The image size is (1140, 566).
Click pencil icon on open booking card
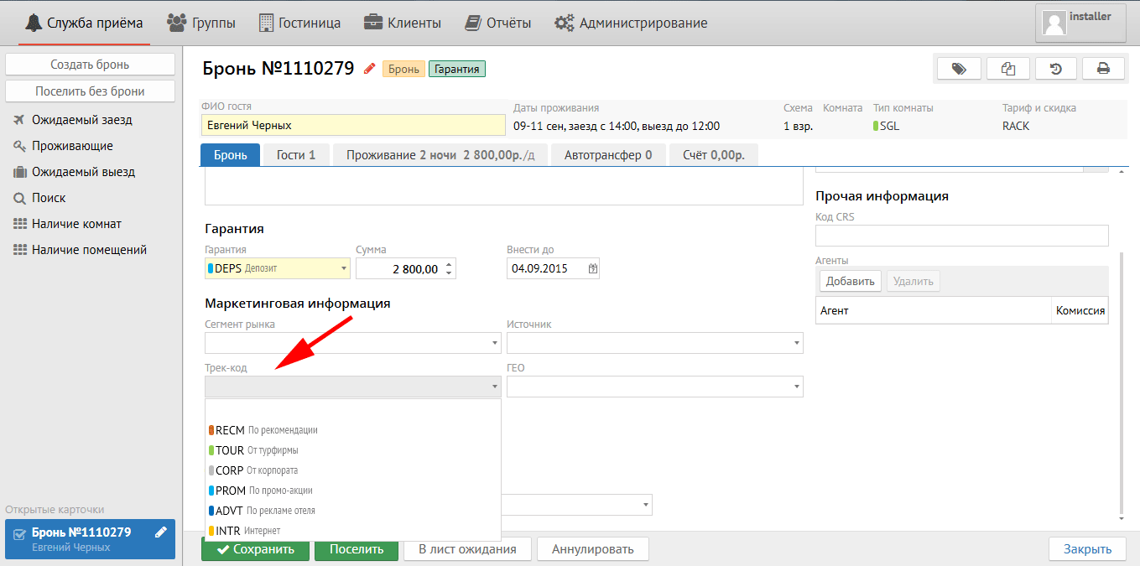[x=161, y=532]
